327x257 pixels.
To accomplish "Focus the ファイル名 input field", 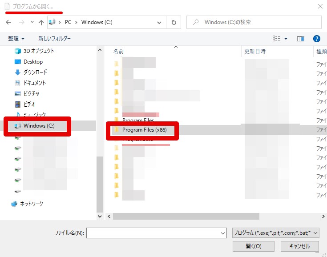I will click(x=157, y=233).
